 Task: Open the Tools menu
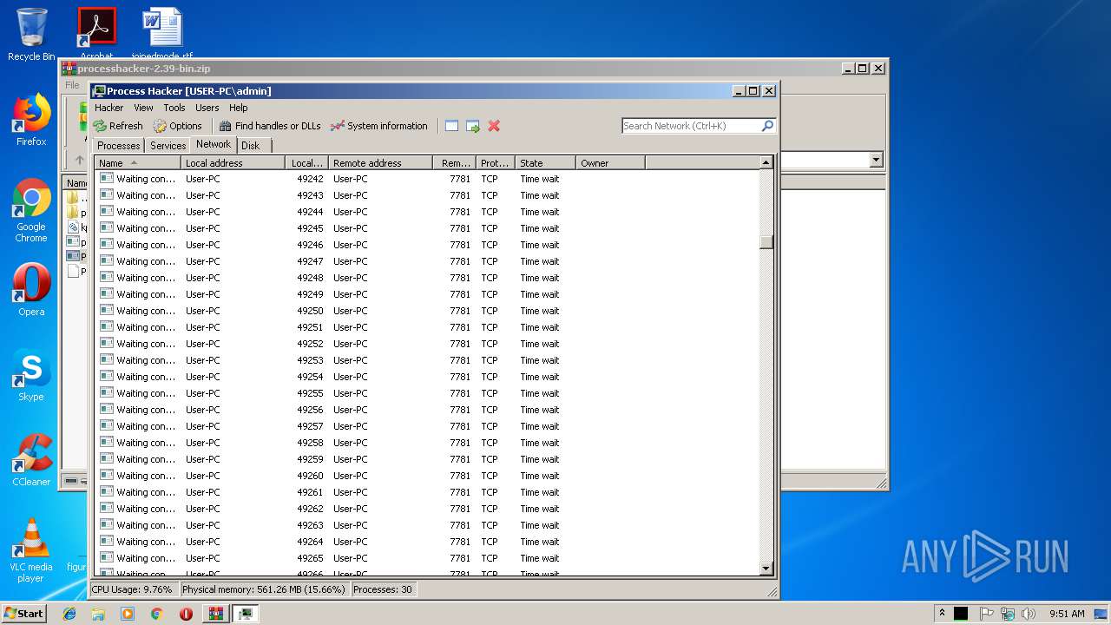click(x=174, y=108)
